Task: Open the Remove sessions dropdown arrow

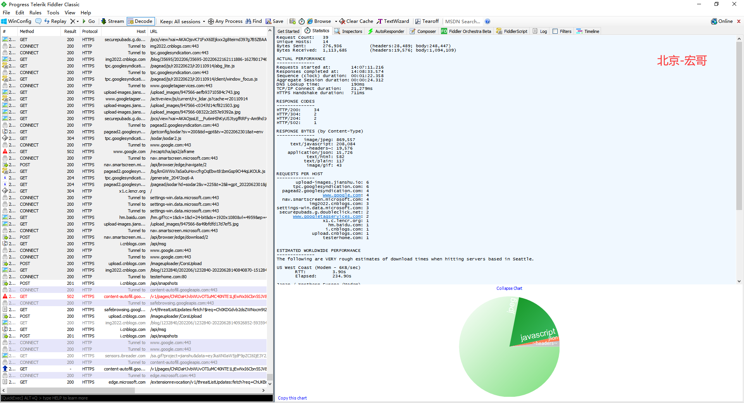Action: [x=77, y=21]
